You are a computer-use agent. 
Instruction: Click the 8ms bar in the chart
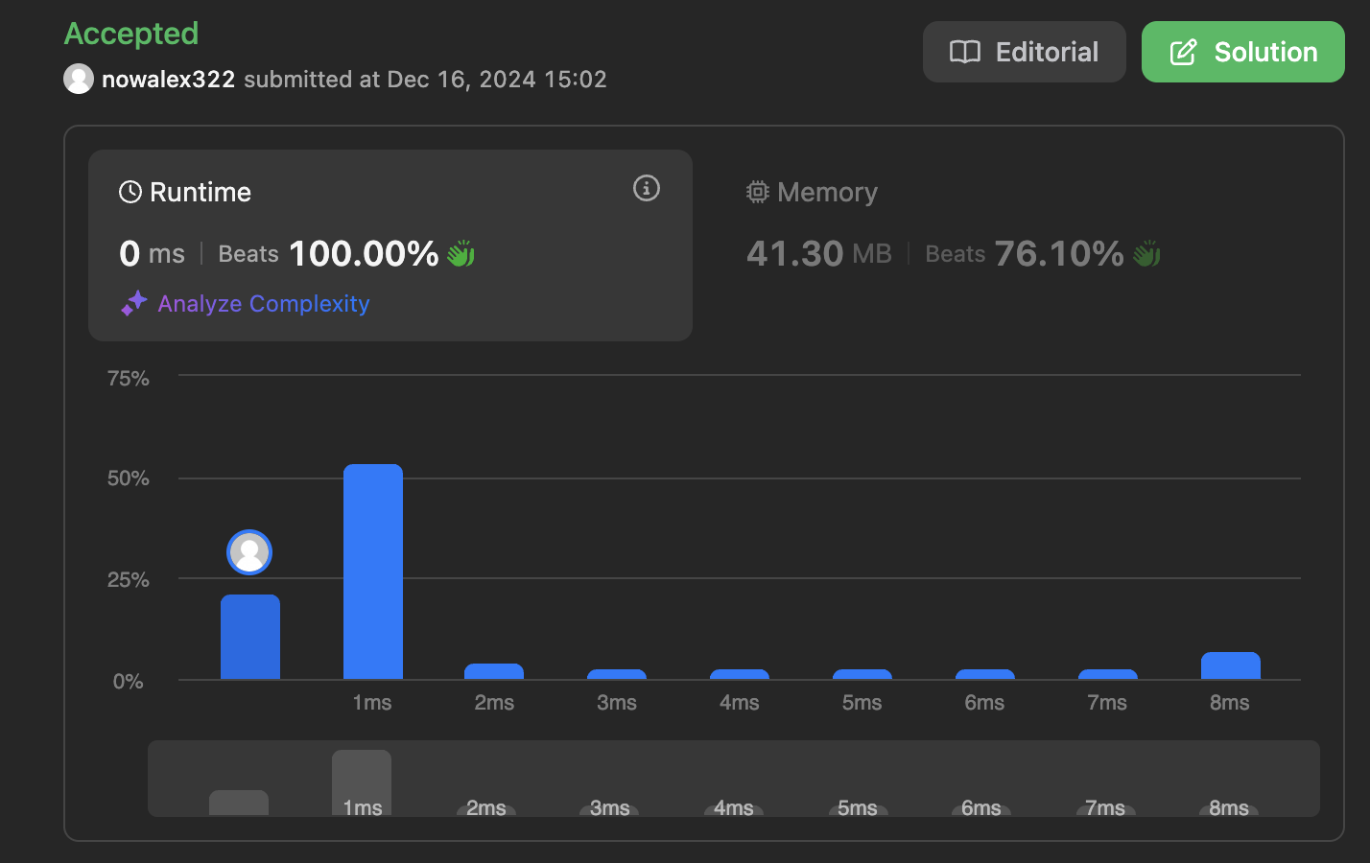tap(1230, 665)
